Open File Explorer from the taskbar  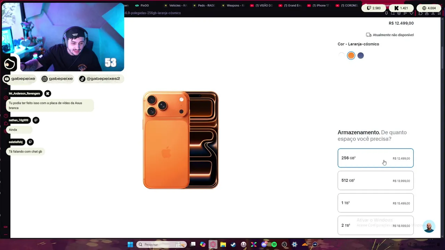coord(223,244)
